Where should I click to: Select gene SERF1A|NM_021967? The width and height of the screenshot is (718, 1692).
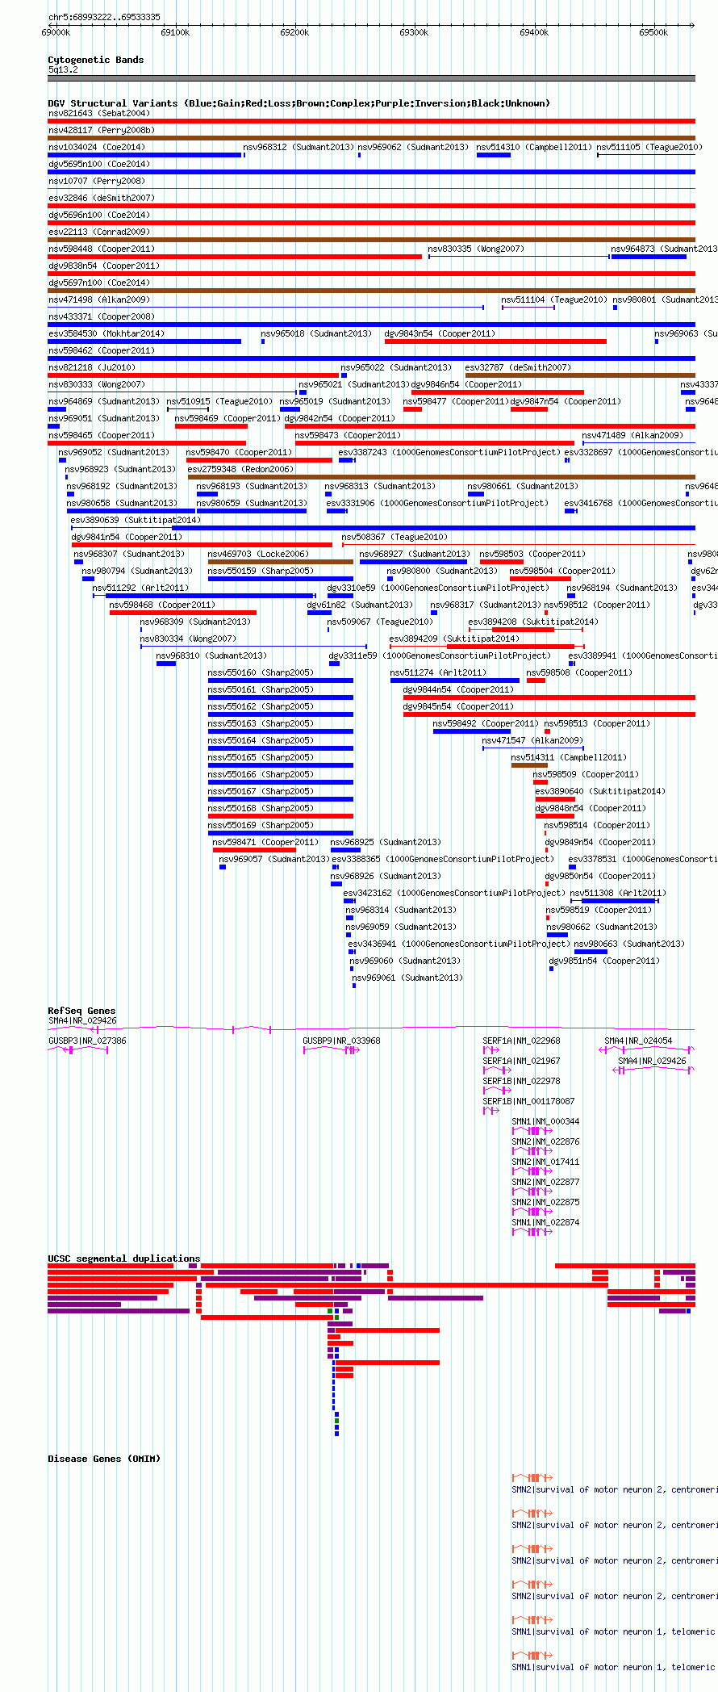(x=521, y=1061)
